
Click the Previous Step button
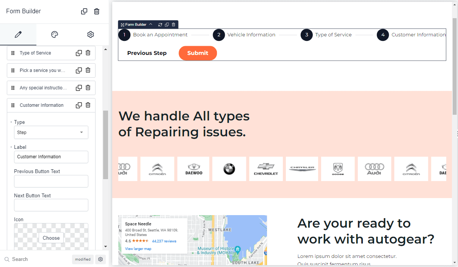(147, 53)
